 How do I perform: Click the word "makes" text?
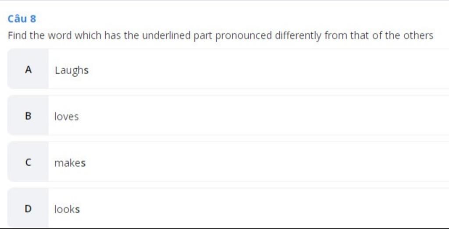(70, 163)
